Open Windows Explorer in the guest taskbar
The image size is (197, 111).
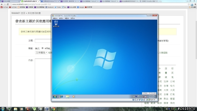[x=68, y=97]
